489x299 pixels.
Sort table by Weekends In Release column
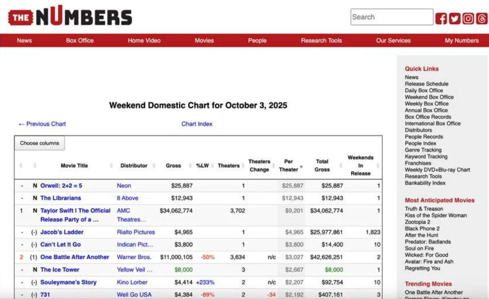tap(360, 166)
